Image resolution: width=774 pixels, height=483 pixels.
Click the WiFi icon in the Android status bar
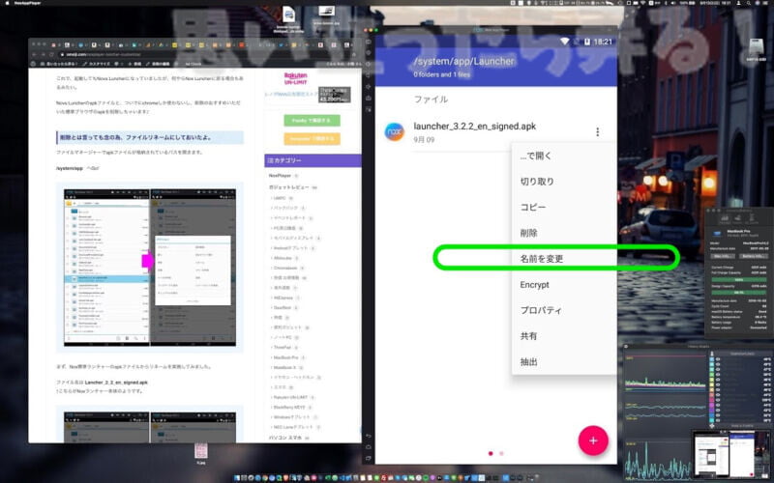(x=564, y=42)
